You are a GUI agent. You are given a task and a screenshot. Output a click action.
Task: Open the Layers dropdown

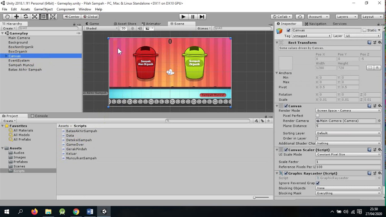[346, 17]
